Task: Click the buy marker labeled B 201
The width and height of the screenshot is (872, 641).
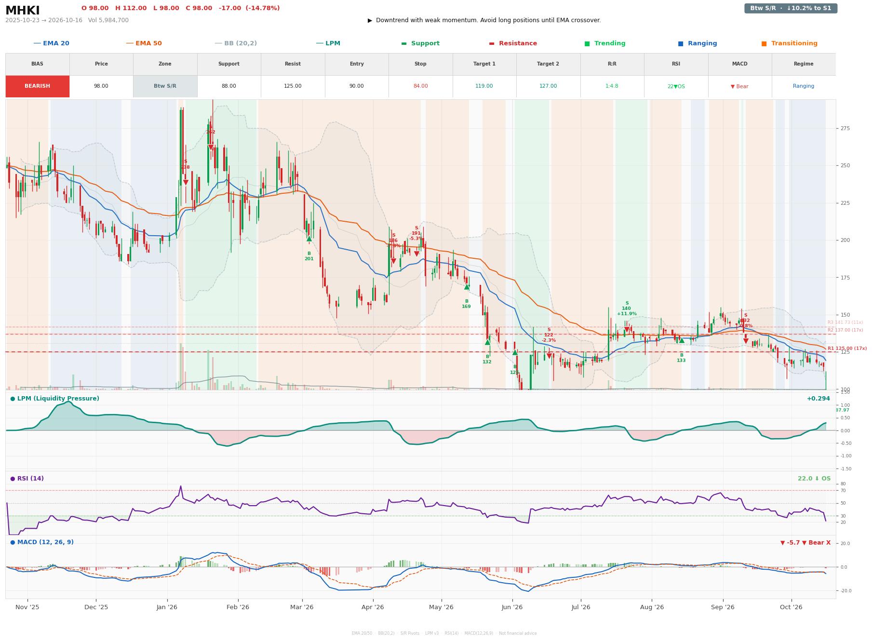Action: click(309, 239)
